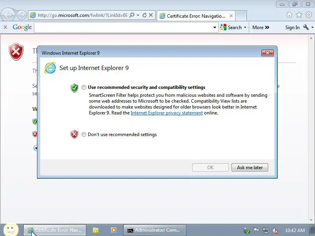Expand Google search box history dropdown

215,28
